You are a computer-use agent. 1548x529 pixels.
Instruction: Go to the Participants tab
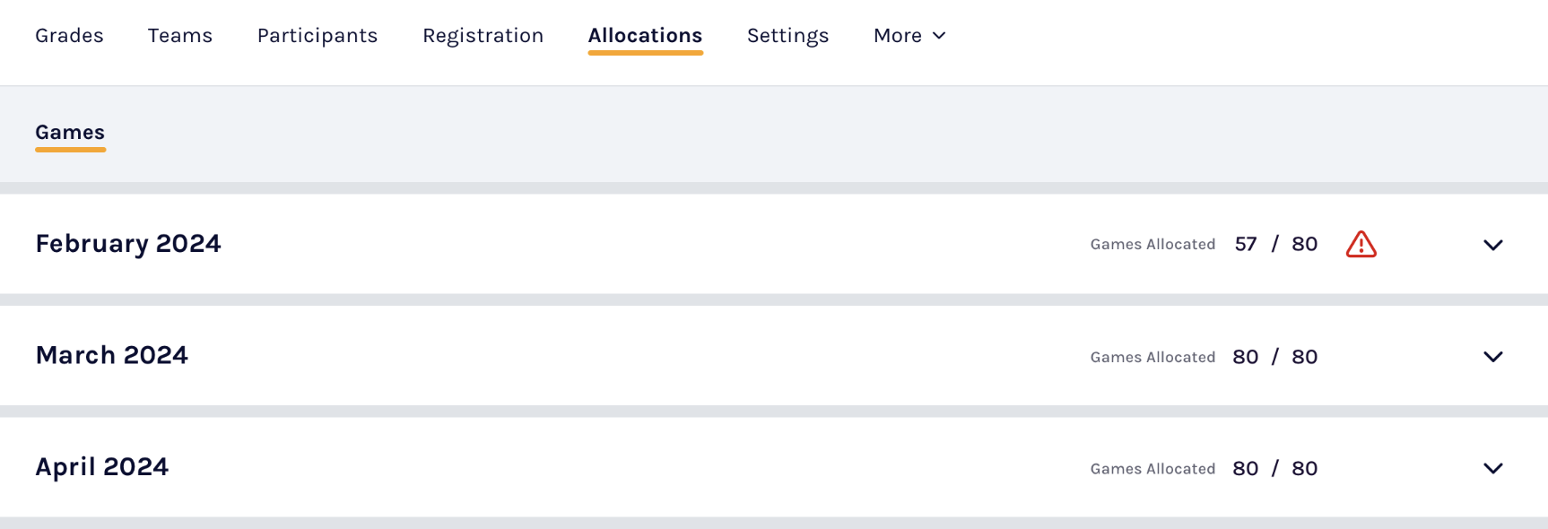(x=317, y=36)
